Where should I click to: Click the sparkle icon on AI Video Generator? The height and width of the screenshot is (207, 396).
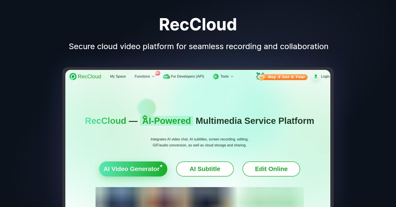click(x=161, y=166)
